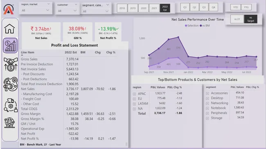Select fiscal year 2021
The width and height of the screenshot is (266, 149).
click(154, 8)
